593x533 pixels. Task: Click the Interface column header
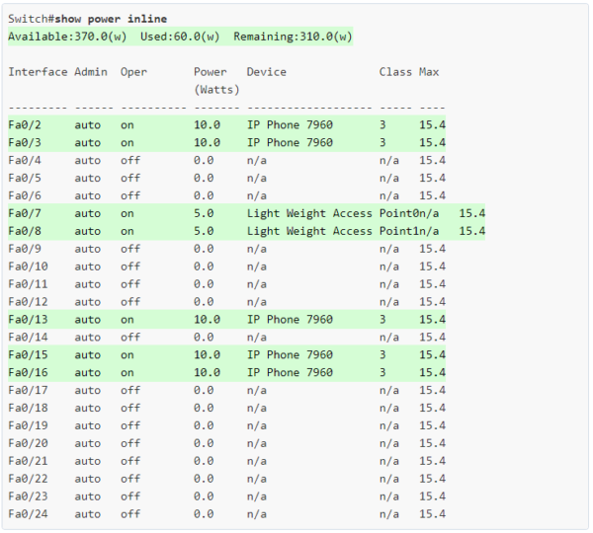click(38, 72)
